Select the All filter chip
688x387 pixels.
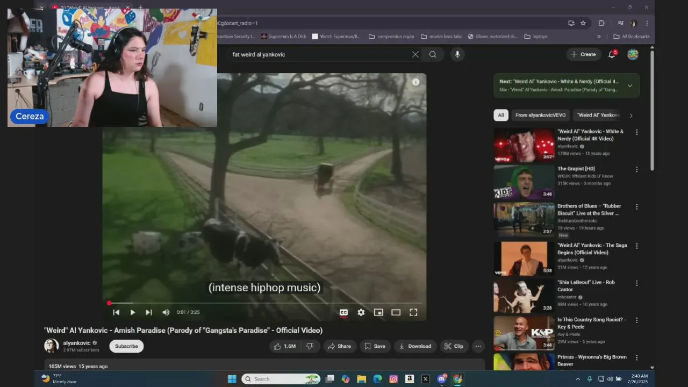point(501,115)
